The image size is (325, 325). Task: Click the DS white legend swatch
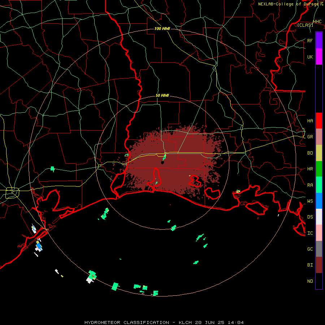[319, 217]
